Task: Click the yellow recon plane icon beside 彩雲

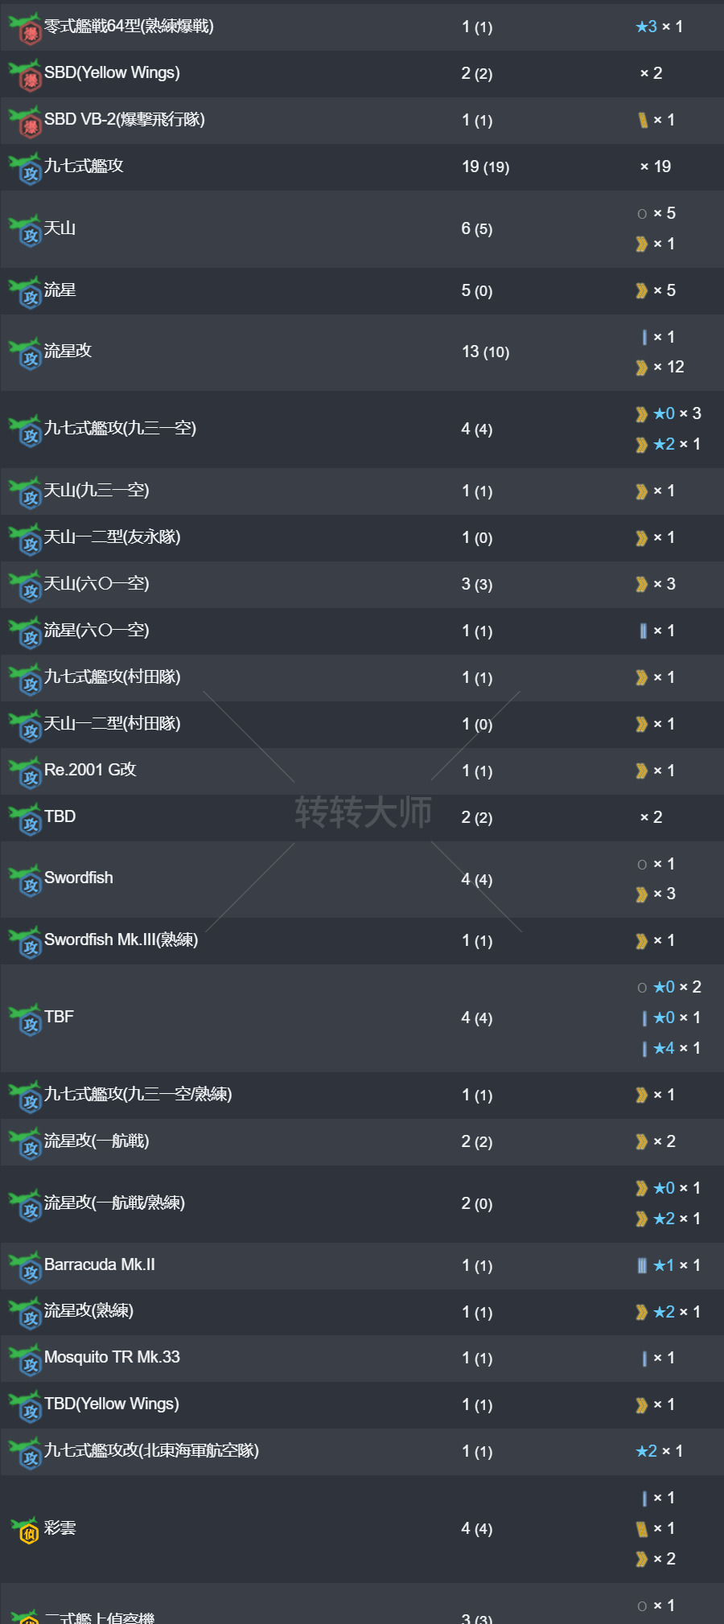Action: 25,1530
